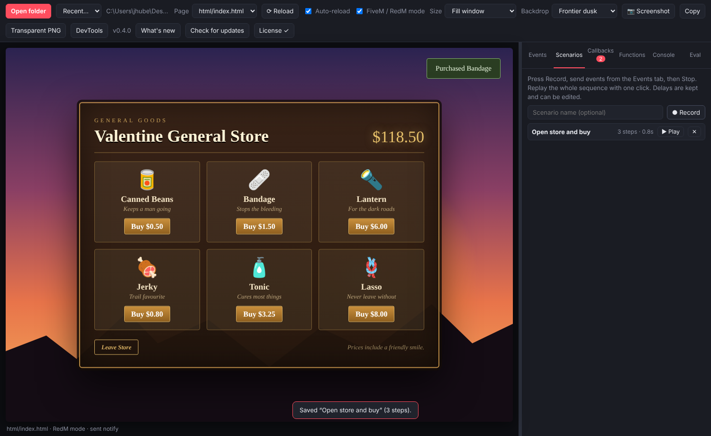Viewport: 711px width, 436px height.
Task: Click the Transparent PNG button
Action: pos(36,30)
